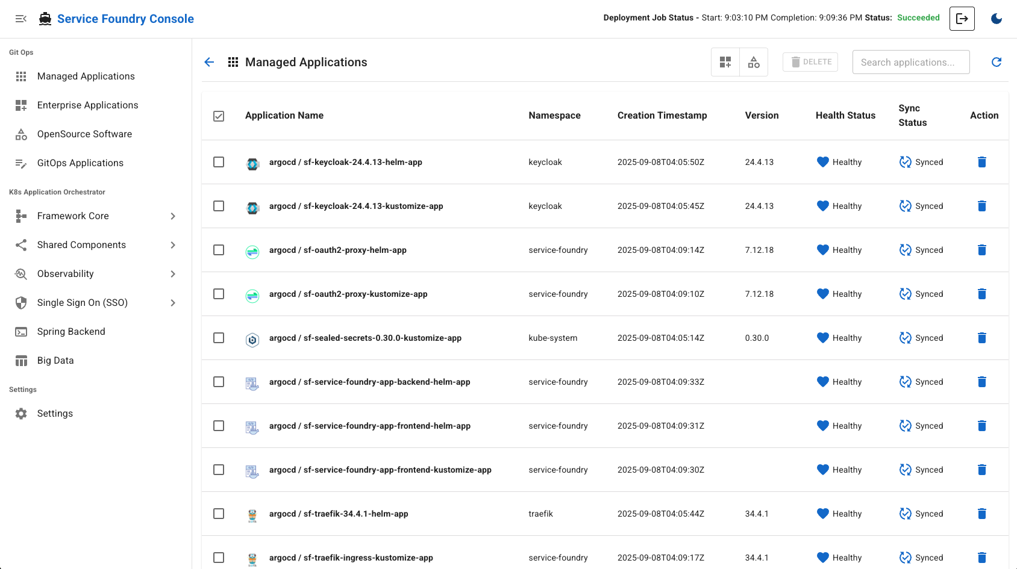Click keycloak logo of helm-app row
1017x569 pixels.
[x=252, y=164]
